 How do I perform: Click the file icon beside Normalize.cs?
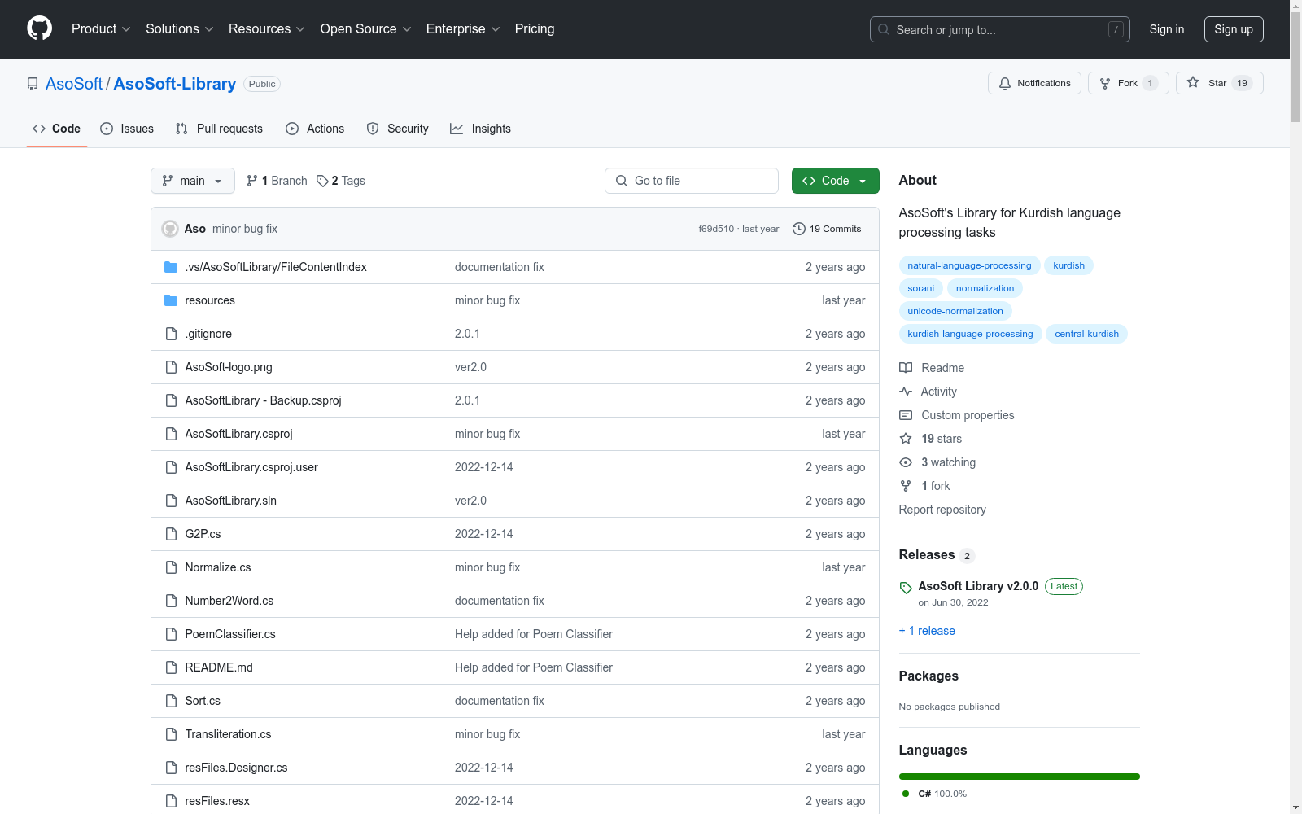click(x=171, y=567)
